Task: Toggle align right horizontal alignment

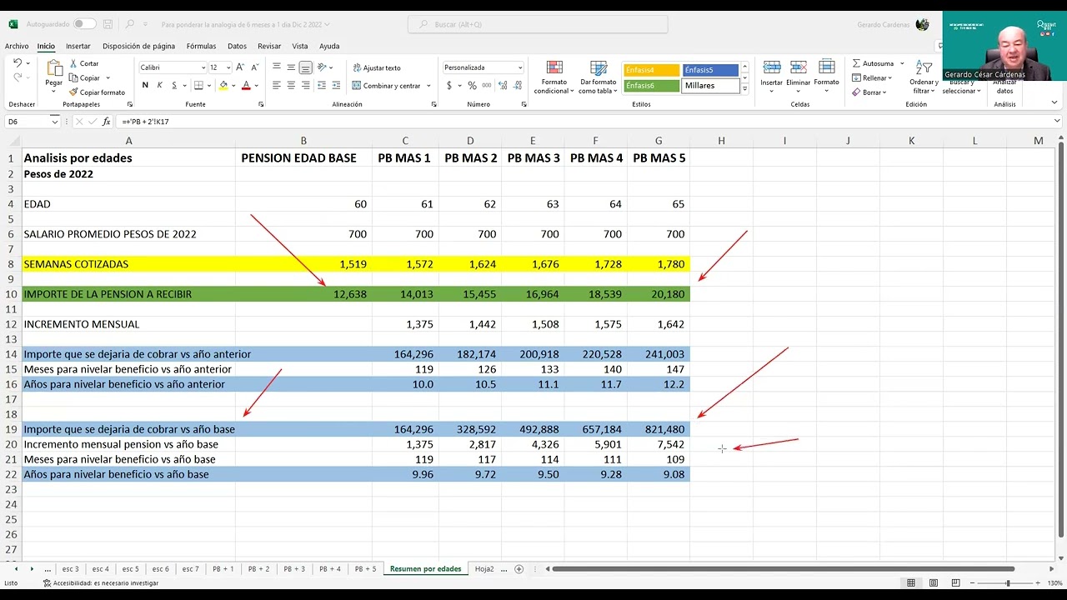Action: tap(305, 85)
